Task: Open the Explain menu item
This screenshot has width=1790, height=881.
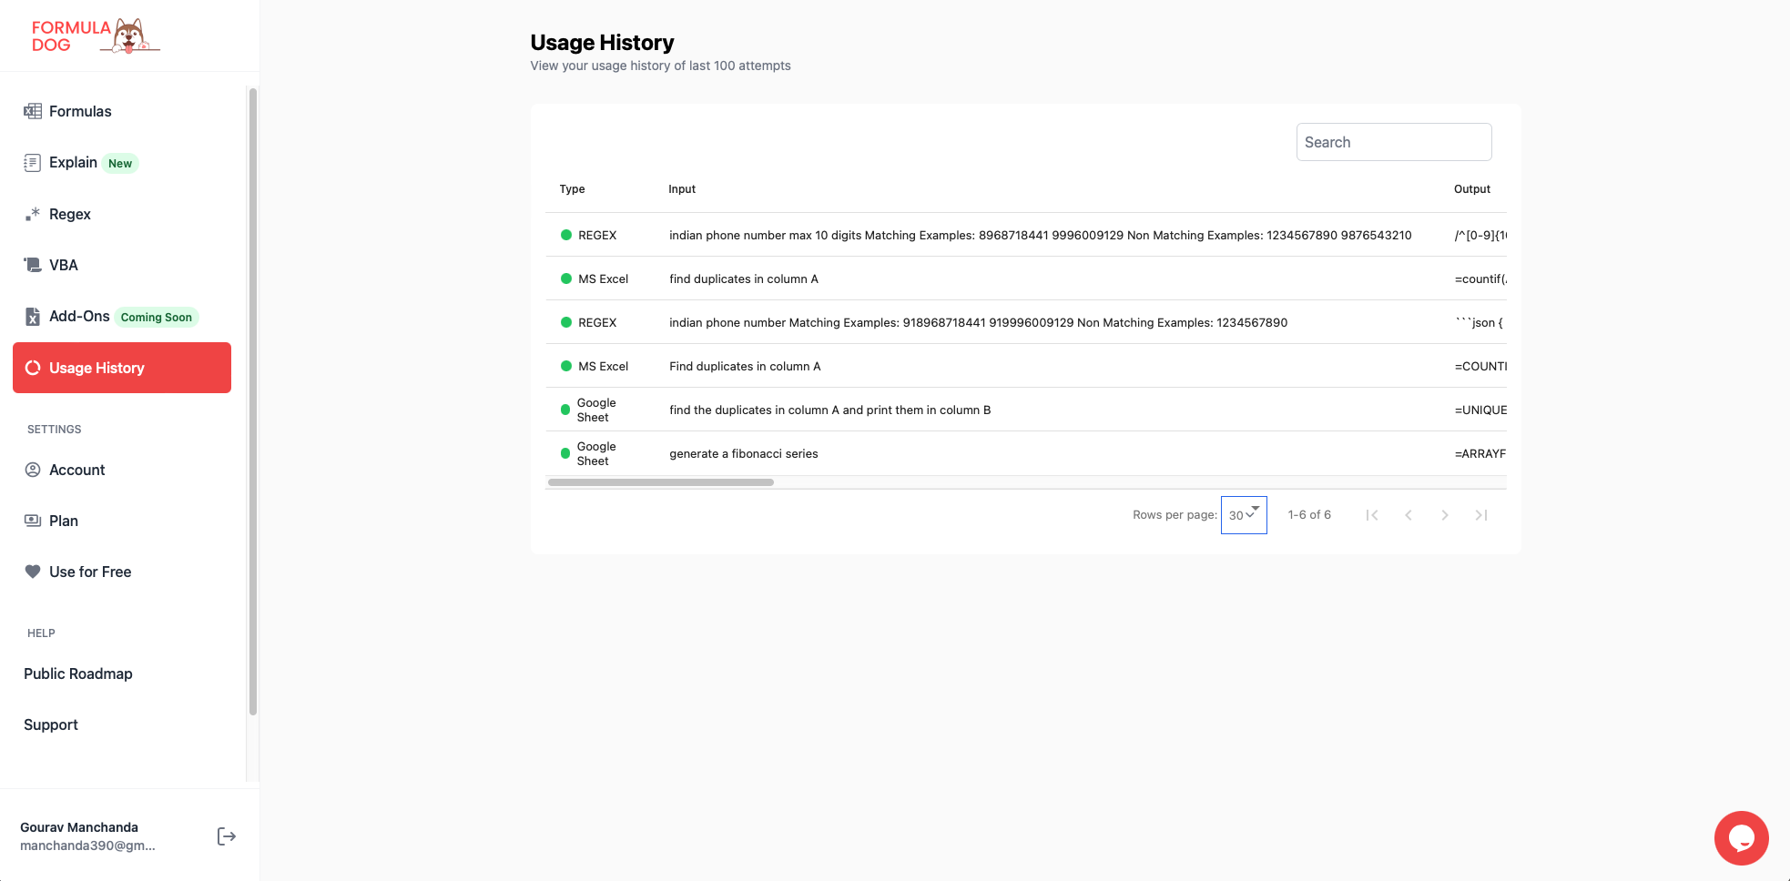Action: 122,163
